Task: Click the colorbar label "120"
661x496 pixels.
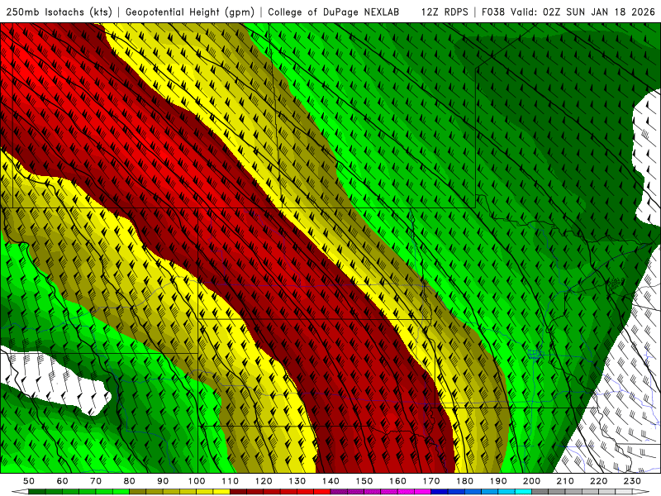Action: coord(264,481)
